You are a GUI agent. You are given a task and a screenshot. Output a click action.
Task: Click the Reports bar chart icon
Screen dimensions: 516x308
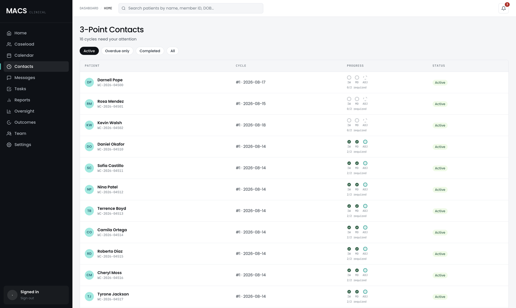tap(9, 100)
